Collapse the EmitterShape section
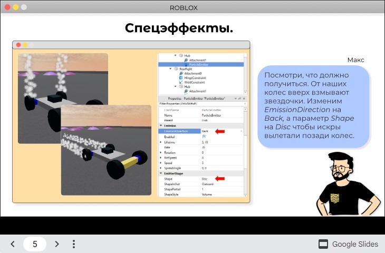Viewport: 385px width, 253px height. [161, 173]
